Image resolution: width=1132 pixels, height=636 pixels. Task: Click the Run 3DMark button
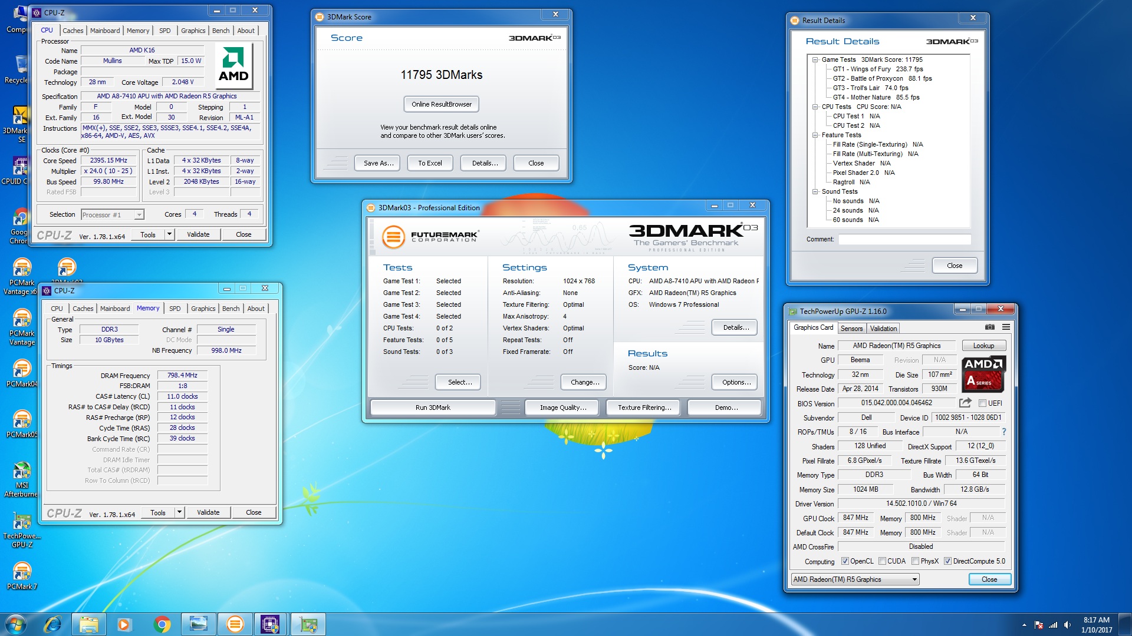[x=433, y=408]
